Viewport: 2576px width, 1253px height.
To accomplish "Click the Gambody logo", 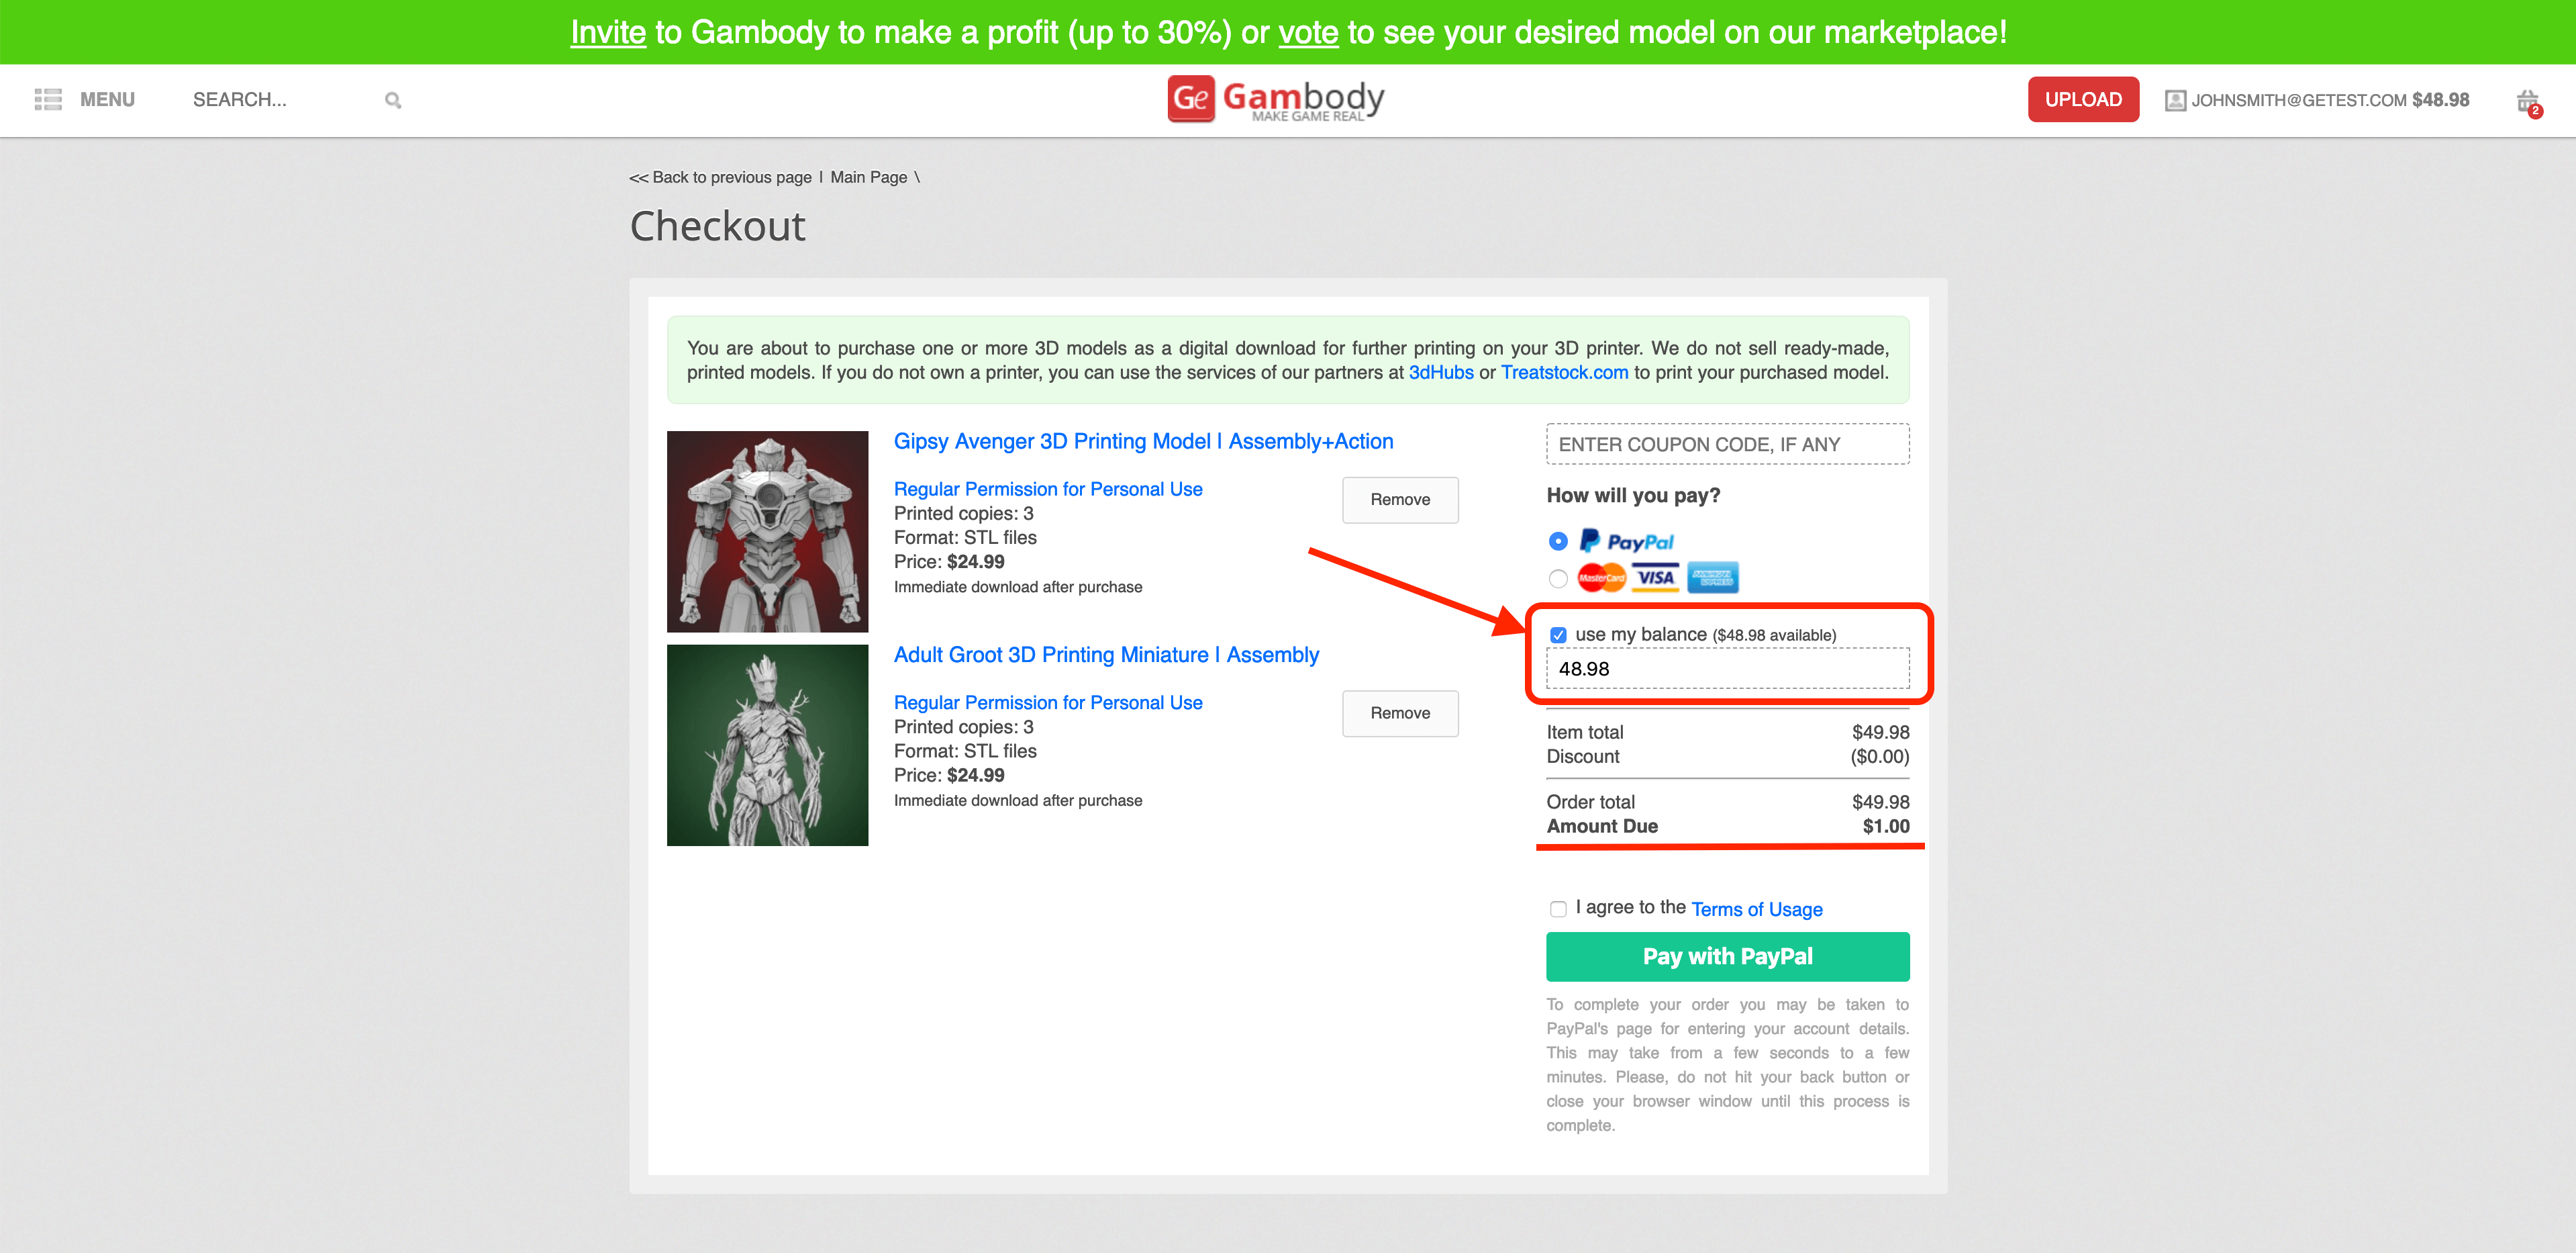I will click(x=1276, y=99).
